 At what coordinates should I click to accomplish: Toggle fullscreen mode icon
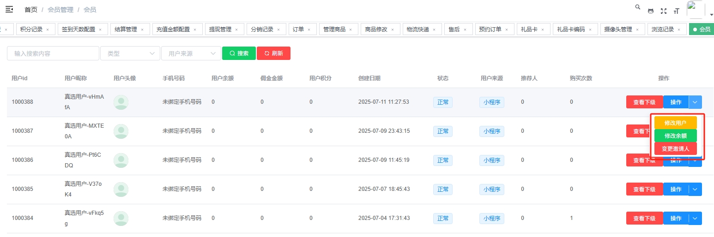coord(664,11)
